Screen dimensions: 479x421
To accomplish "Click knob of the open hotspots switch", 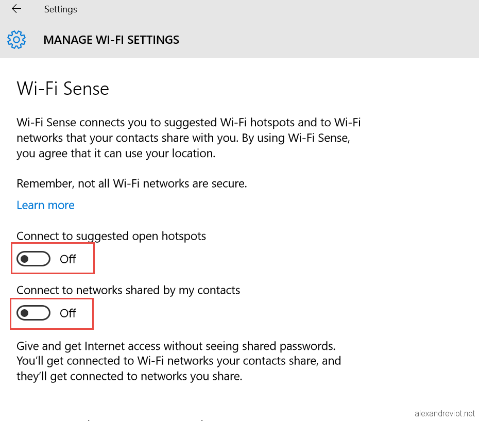I will pyautogui.click(x=24, y=259).
